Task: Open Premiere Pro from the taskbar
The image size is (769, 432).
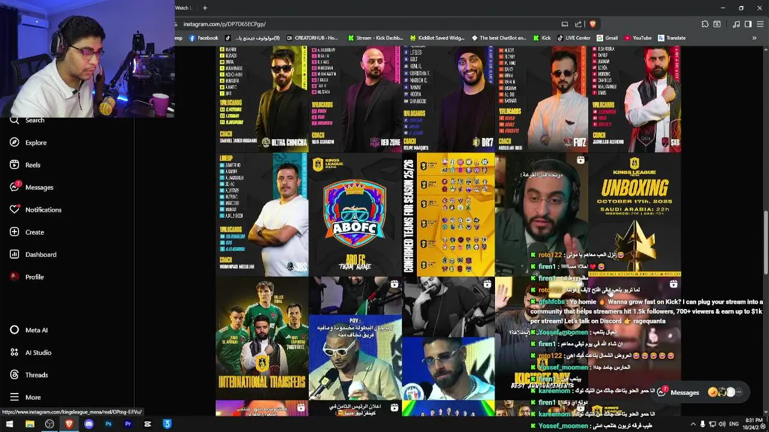Action: (128, 424)
